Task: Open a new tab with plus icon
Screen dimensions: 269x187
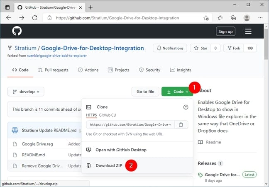Action: tap(90, 7)
